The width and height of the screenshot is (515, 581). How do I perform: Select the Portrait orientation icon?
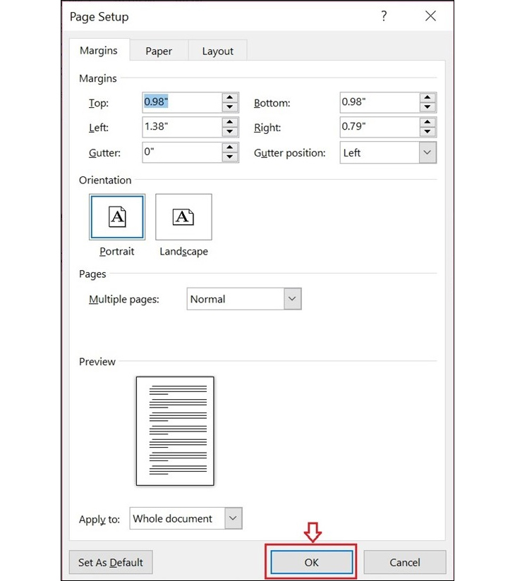tap(117, 216)
